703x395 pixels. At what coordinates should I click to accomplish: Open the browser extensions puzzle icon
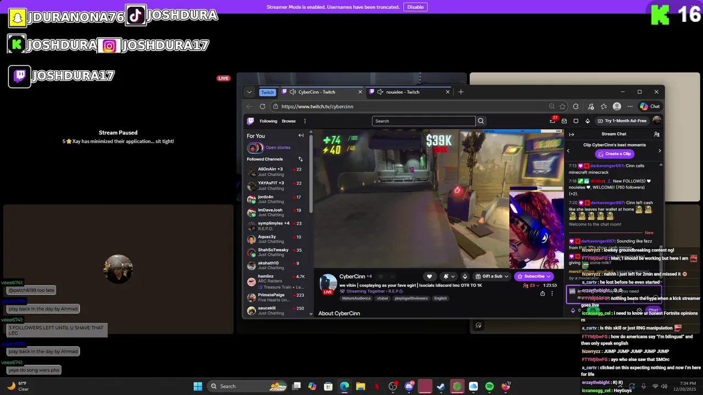pyautogui.click(x=576, y=106)
